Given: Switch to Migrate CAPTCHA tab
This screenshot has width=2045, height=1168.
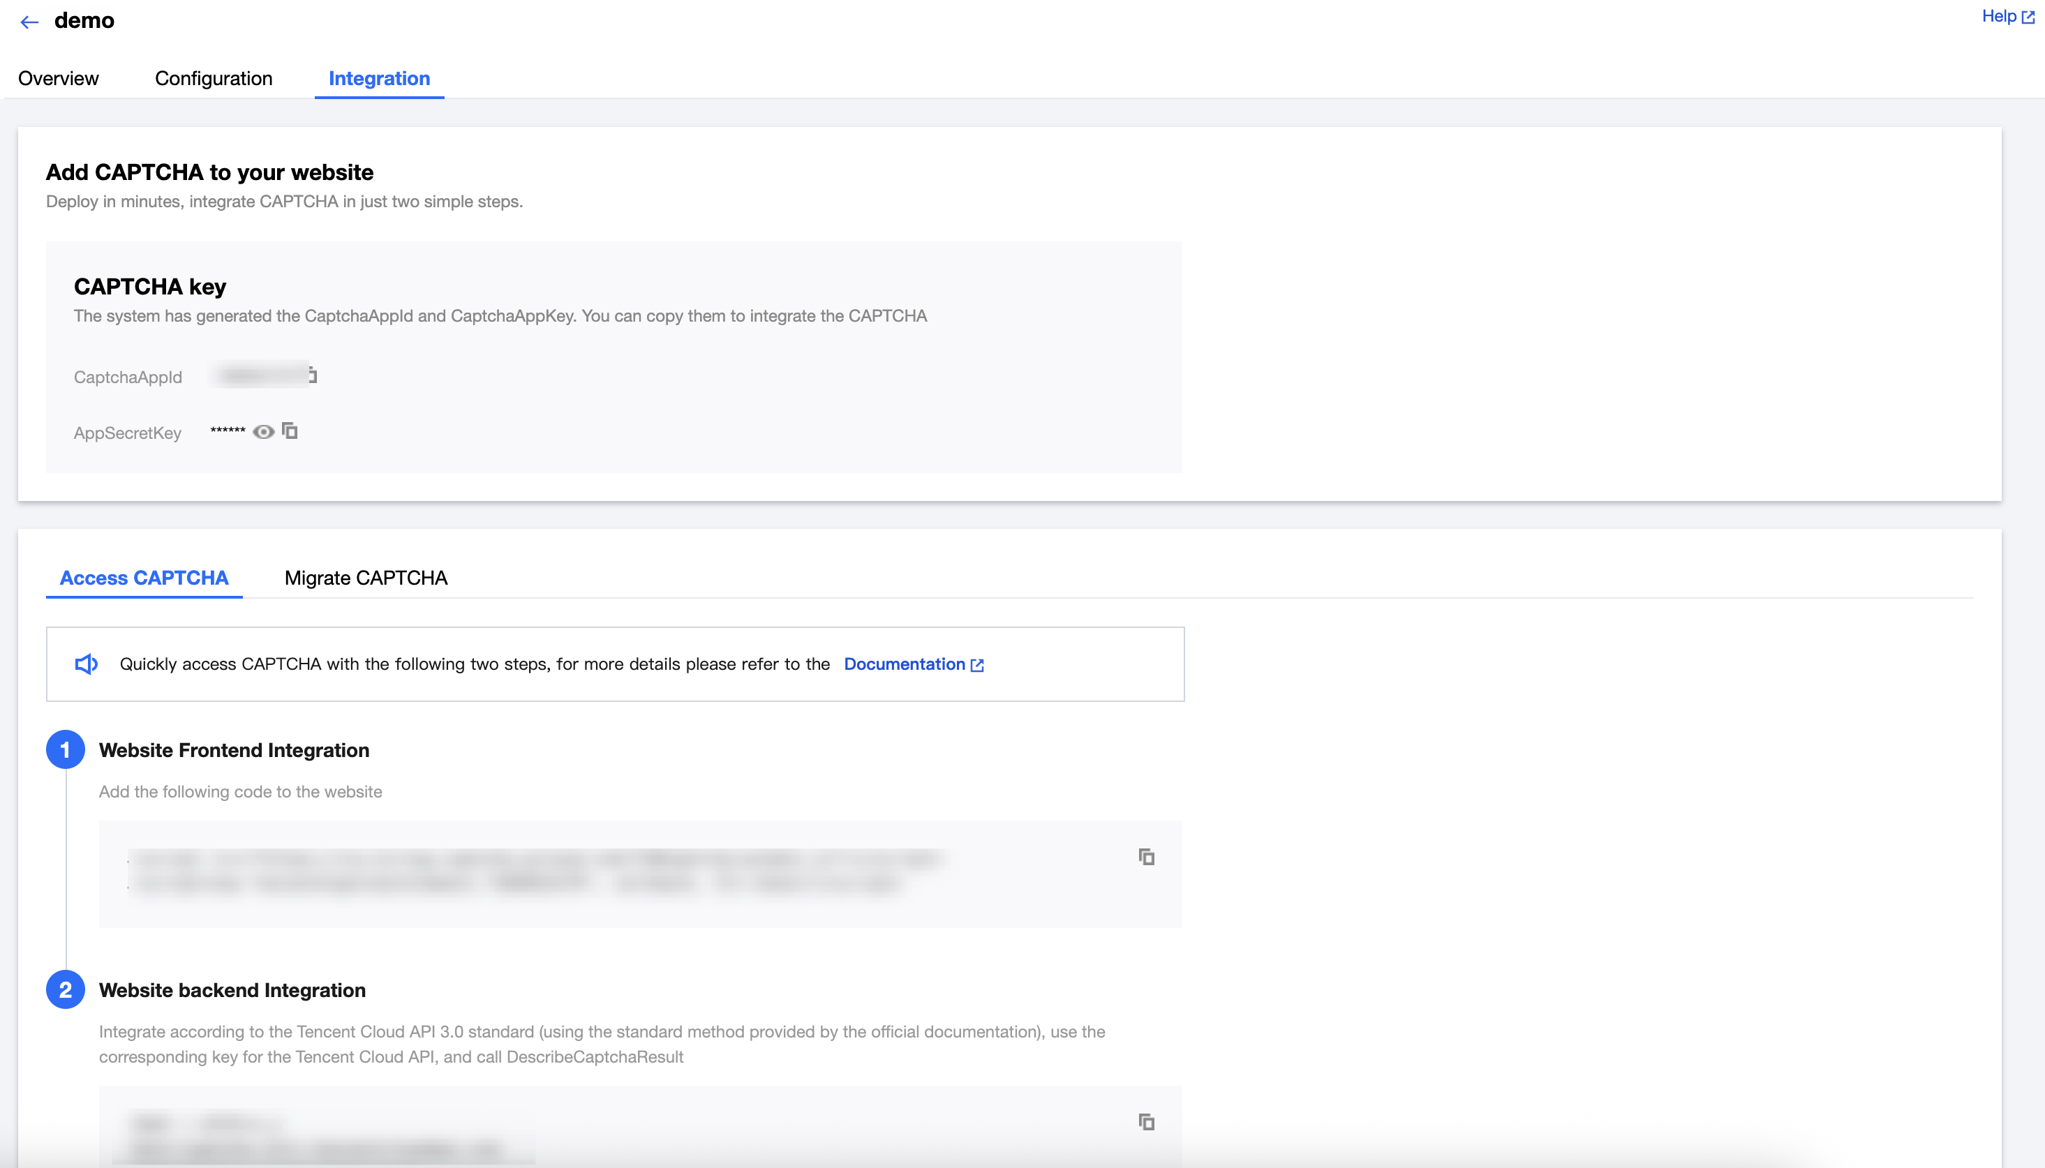Looking at the screenshot, I should click(366, 578).
